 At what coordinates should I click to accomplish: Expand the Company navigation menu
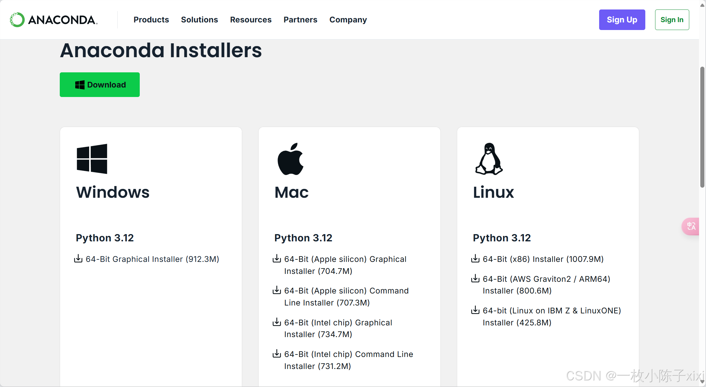348,20
